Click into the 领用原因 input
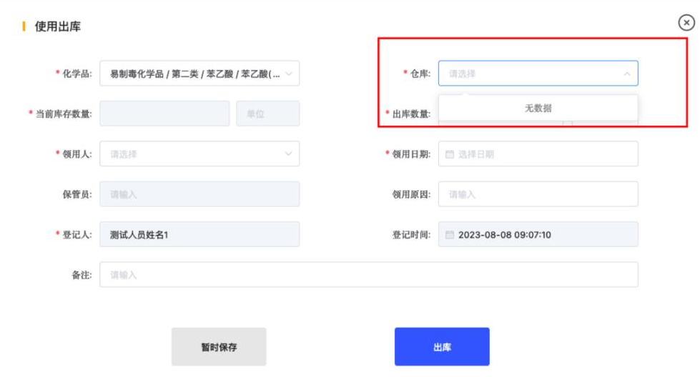 (x=538, y=194)
